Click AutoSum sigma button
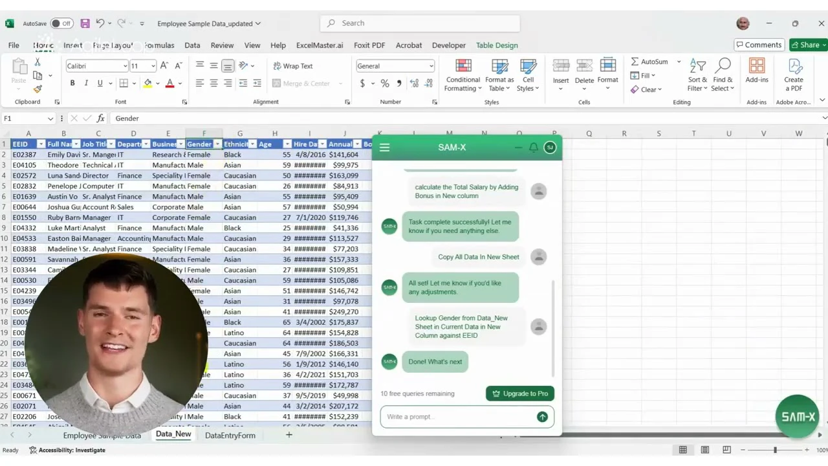Screen dimensions: 828x466 click(x=649, y=62)
